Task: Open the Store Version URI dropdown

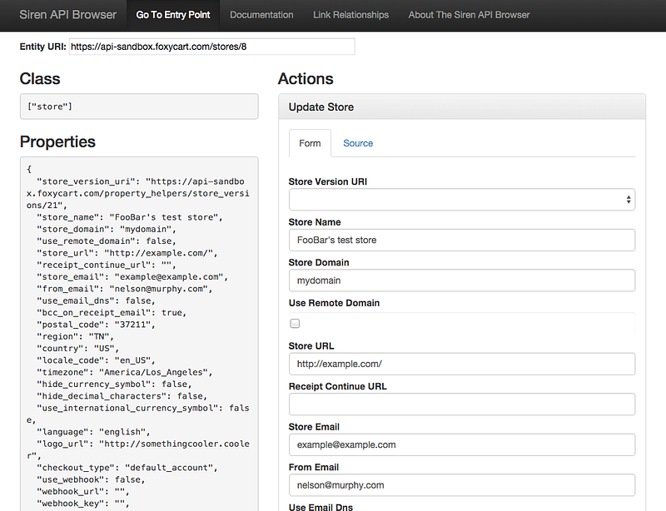Action: [462, 200]
